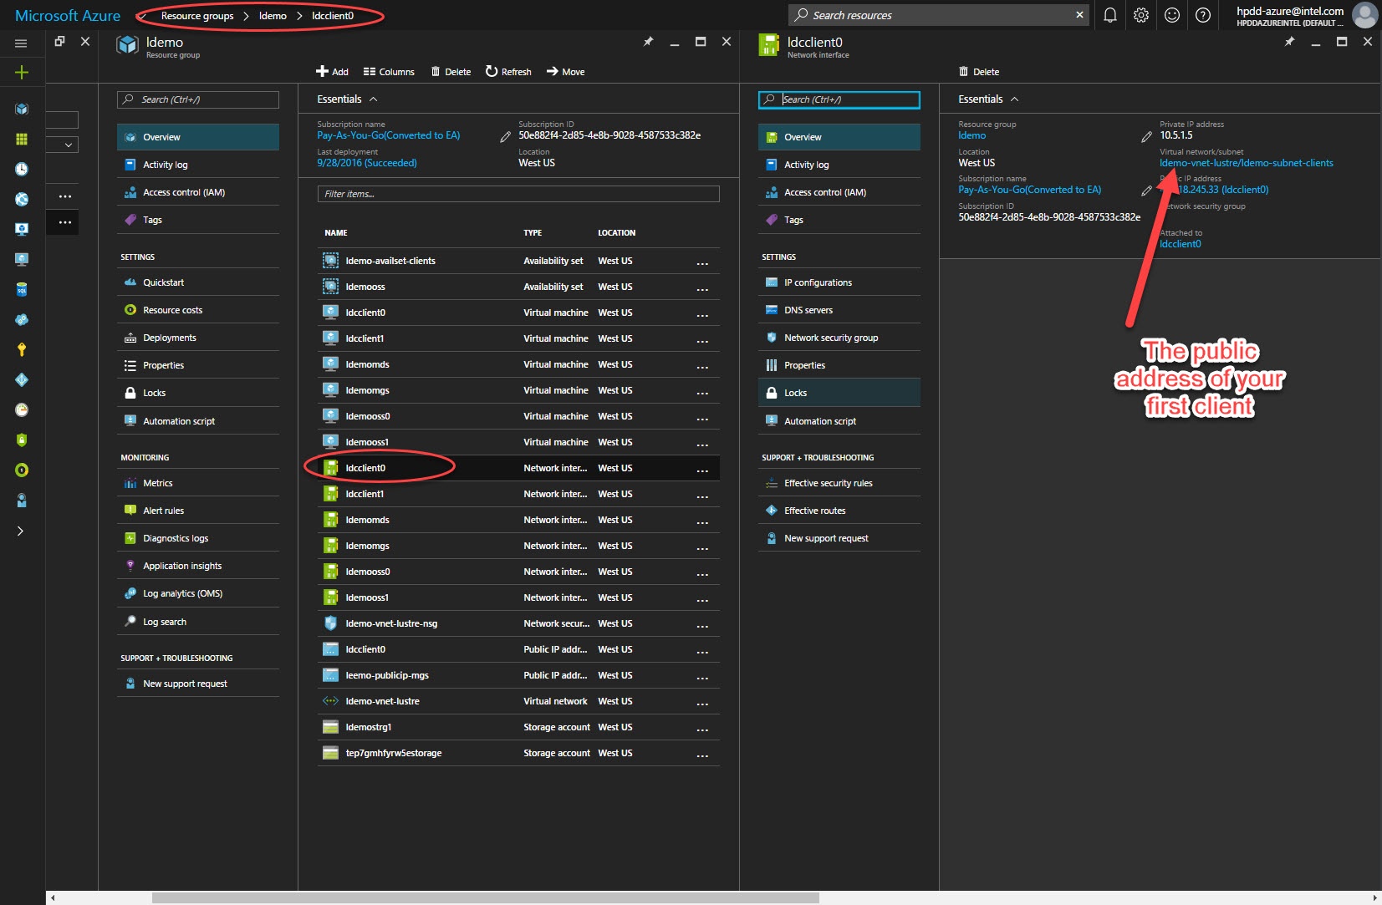1382x905 pixels.
Task: Open ldemomds virtual machine row
Action: click(x=518, y=364)
